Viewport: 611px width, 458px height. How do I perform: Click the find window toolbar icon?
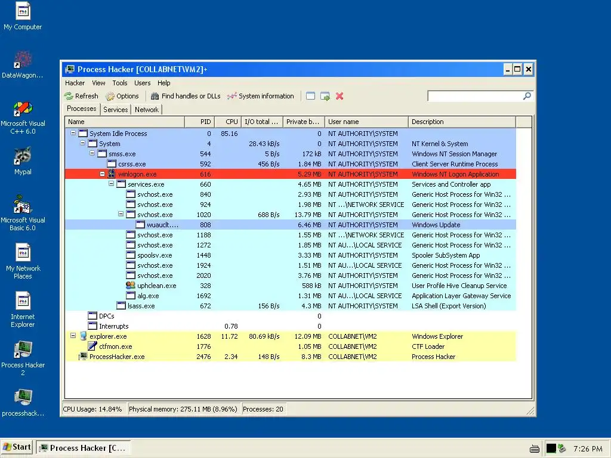(310, 96)
